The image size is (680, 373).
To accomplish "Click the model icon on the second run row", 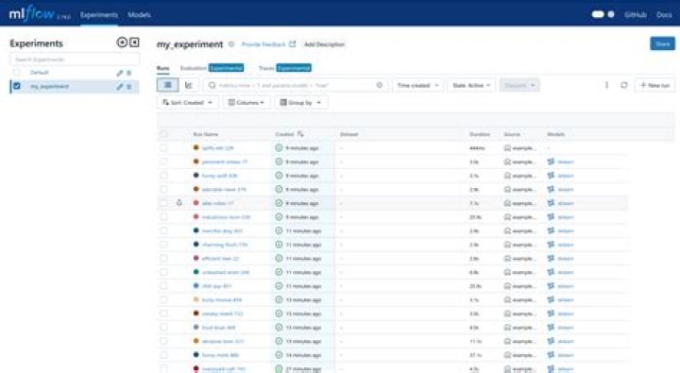I will click(x=551, y=161).
